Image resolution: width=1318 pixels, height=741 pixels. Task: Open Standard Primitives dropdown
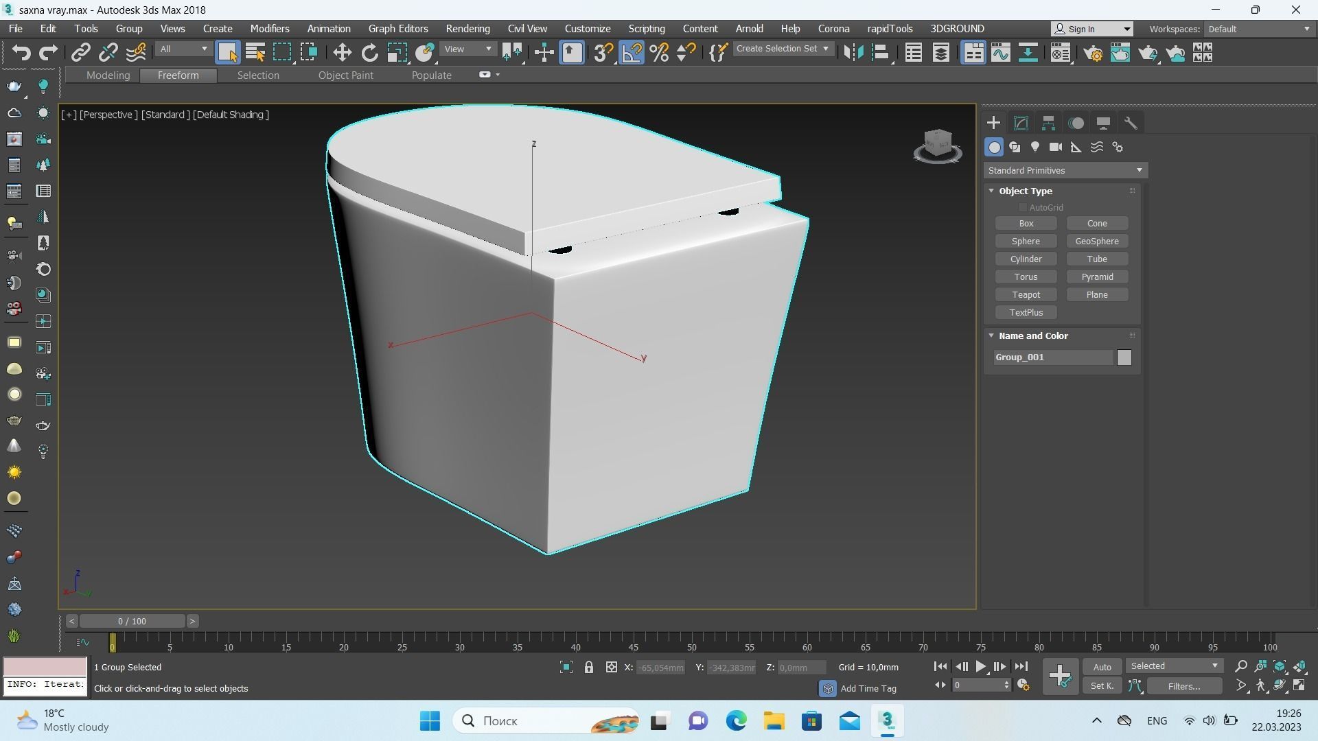click(1065, 170)
